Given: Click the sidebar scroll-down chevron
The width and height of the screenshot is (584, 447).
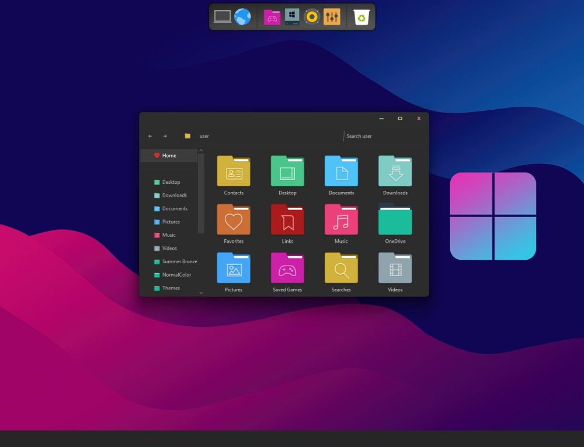Looking at the screenshot, I should 201,294.
